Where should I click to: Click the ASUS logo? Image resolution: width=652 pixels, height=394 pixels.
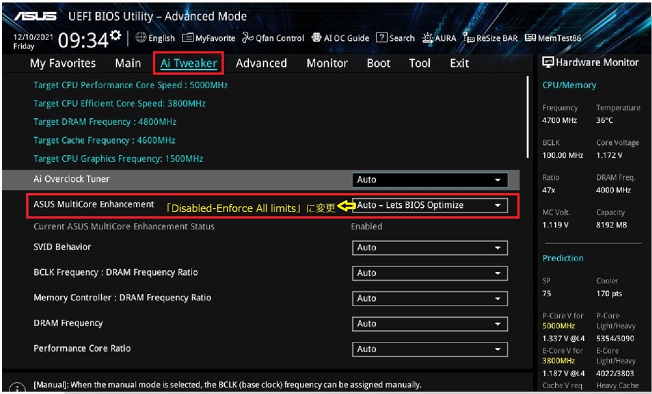pos(35,16)
